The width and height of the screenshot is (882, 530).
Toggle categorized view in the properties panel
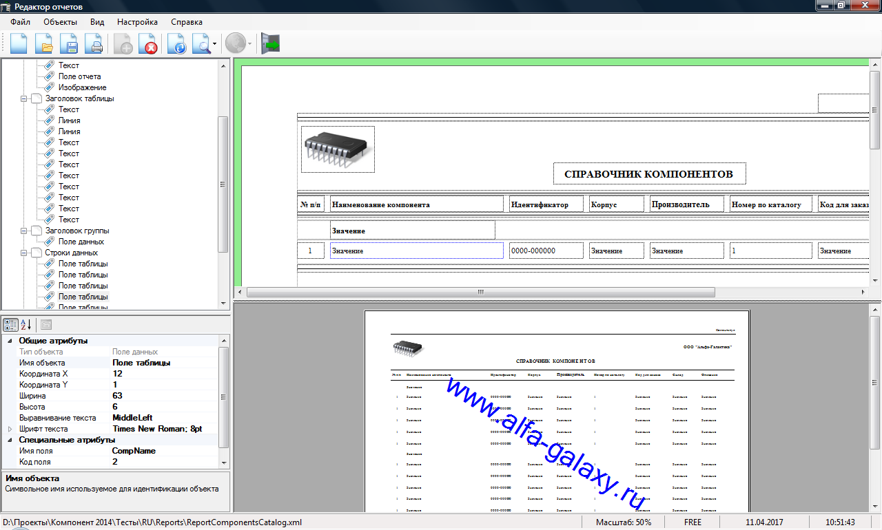pyautogui.click(x=10, y=325)
